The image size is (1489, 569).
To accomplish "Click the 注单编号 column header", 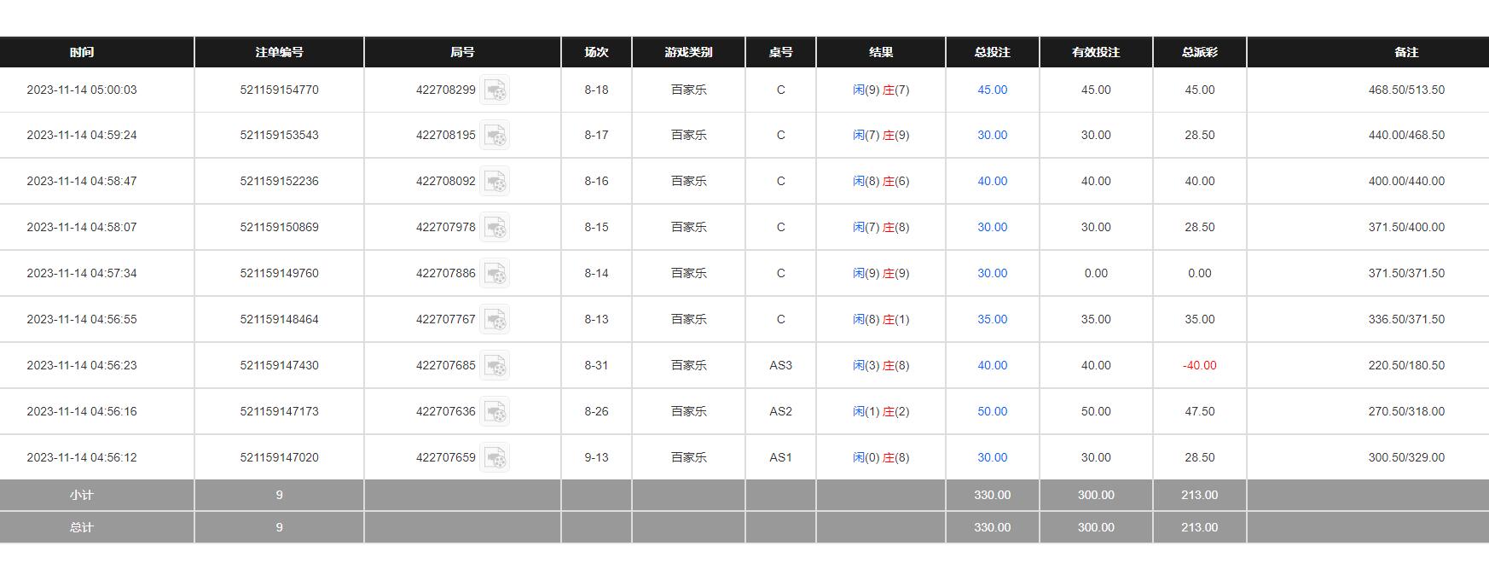I will pyautogui.click(x=279, y=52).
